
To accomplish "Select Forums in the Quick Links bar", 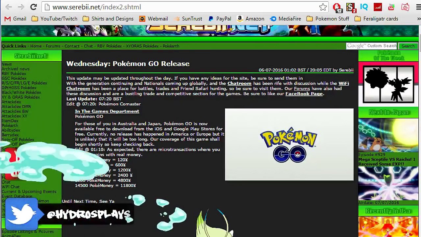I will click(53, 46).
